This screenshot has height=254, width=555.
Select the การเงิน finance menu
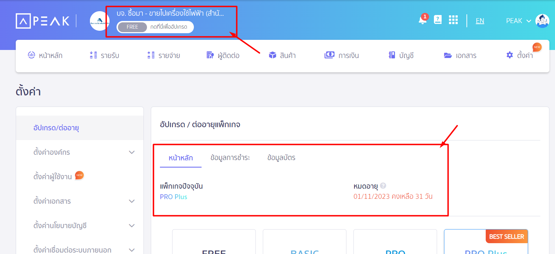[342, 56]
